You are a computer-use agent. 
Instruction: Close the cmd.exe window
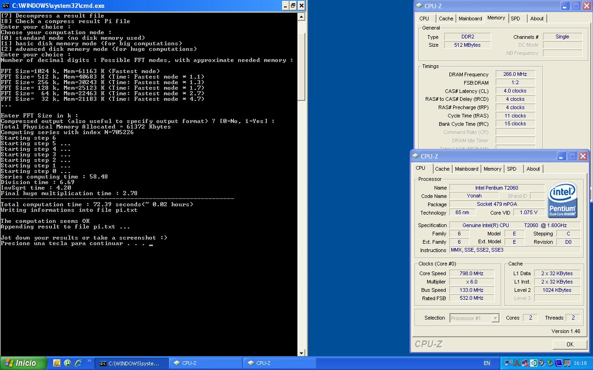point(302,6)
